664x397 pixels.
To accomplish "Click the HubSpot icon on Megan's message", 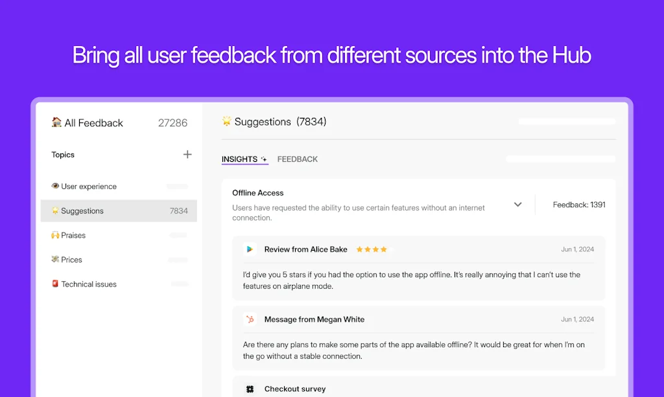I will click(x=250, y=319).
